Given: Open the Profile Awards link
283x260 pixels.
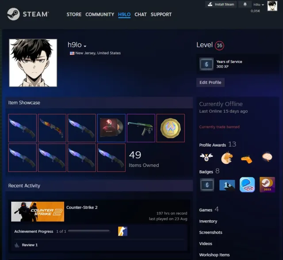Looking at the screenshot, I should coord(213,145).
